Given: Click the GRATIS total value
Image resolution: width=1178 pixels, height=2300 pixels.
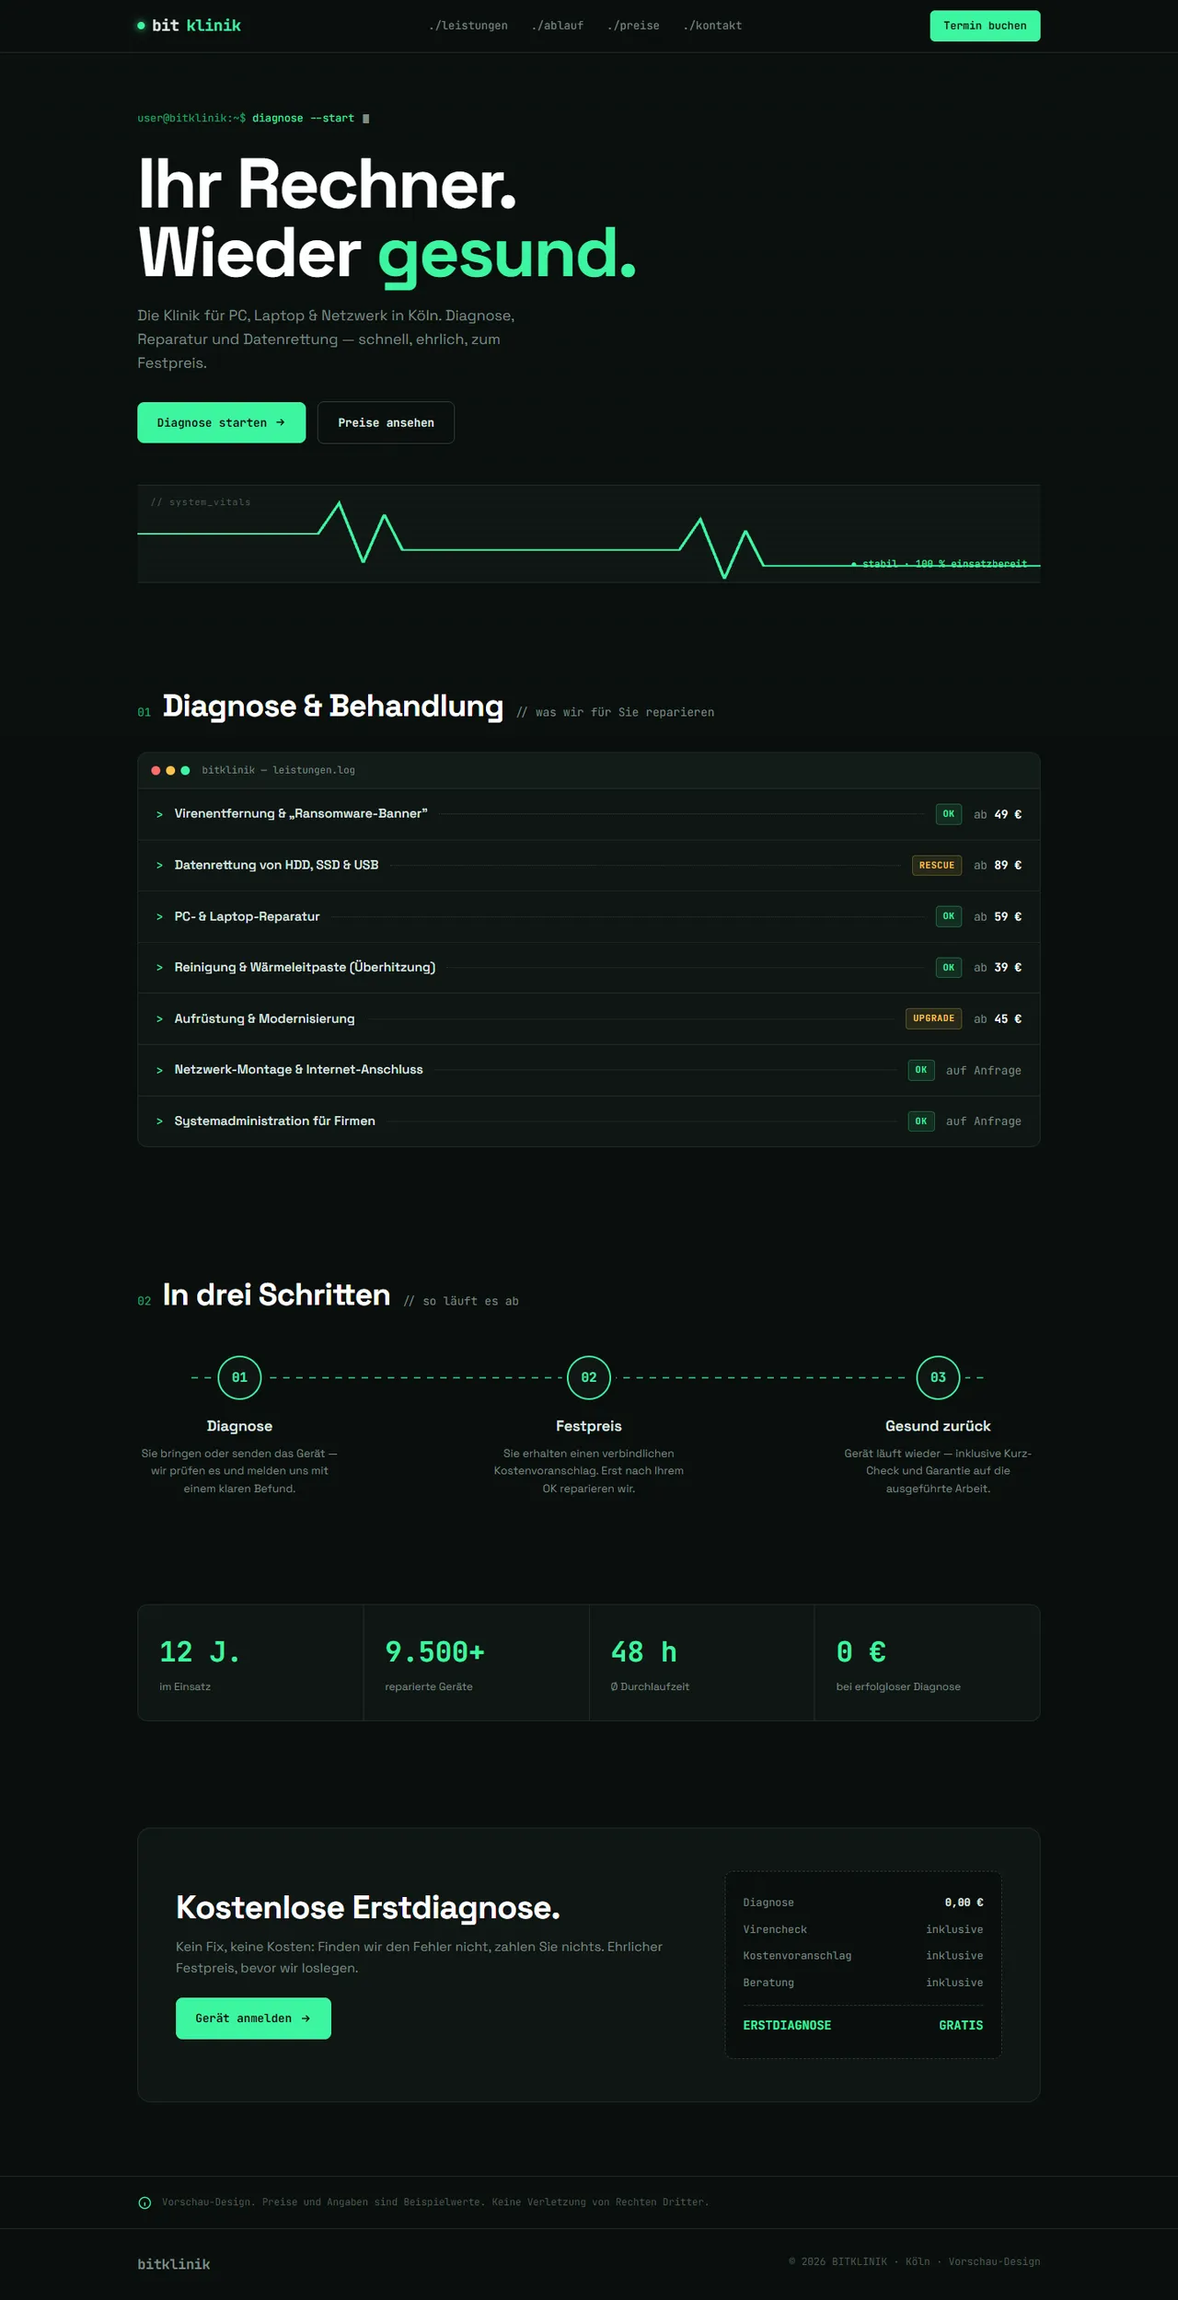Looking at the screenshot, I should pos(961,2026).
